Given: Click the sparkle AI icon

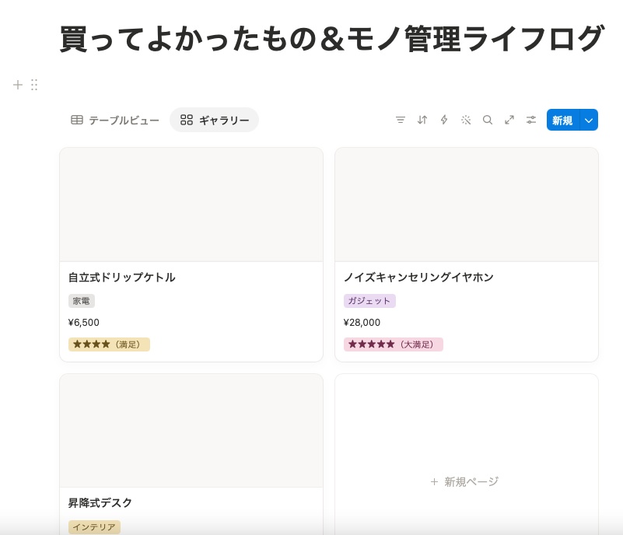Looking at the screenshot, I should click(466, 120).
